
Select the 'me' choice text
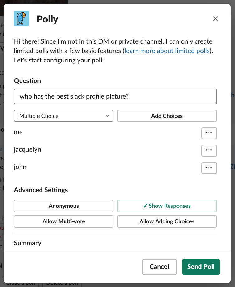(18, 132)
